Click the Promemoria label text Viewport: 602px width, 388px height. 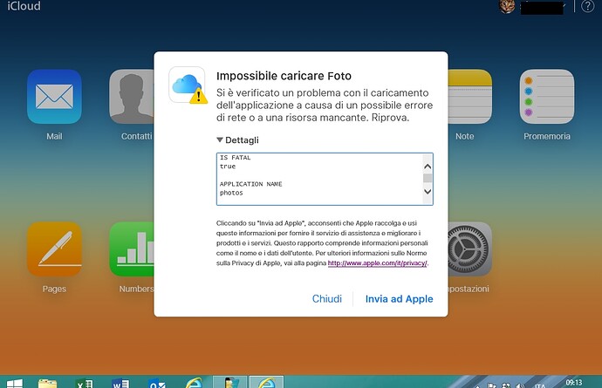click(547, 136)
